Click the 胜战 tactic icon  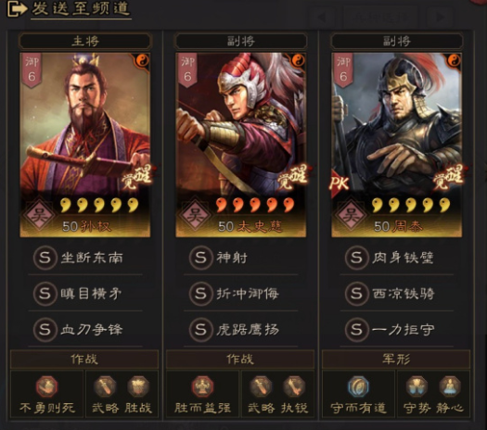pyautogui.click(x=138, y=386)
